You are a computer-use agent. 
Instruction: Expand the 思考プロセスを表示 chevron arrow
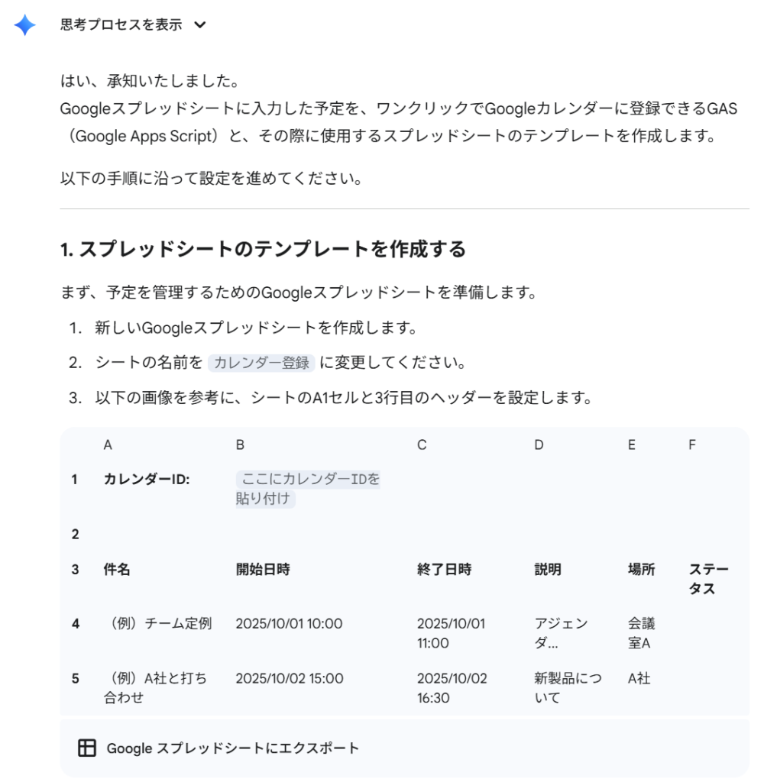tap(200, 25)
